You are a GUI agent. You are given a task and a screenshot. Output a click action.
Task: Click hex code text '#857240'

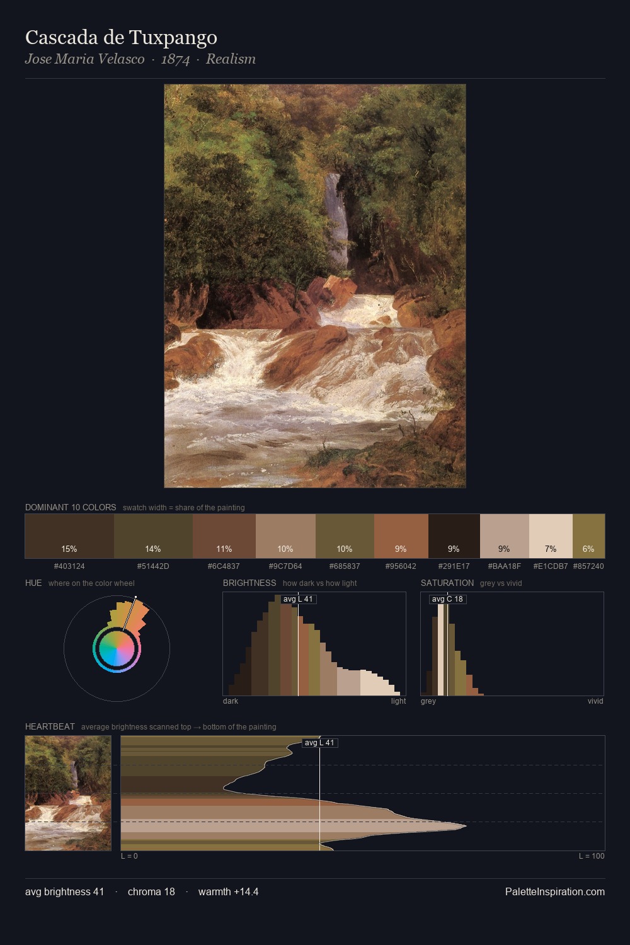coord(588,566)
